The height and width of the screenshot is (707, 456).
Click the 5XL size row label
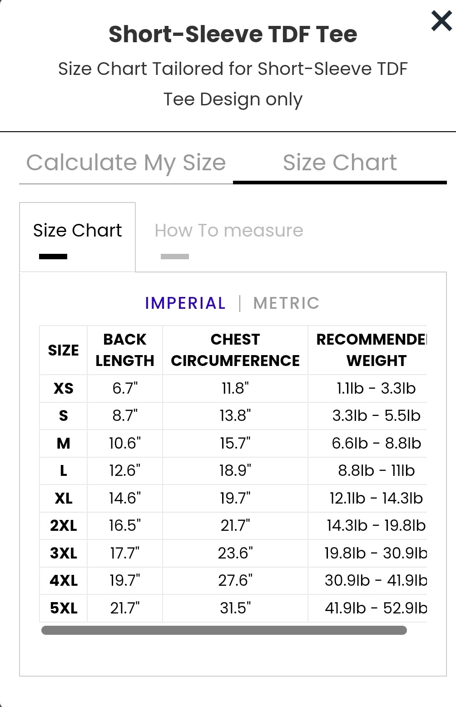[63, 608]
